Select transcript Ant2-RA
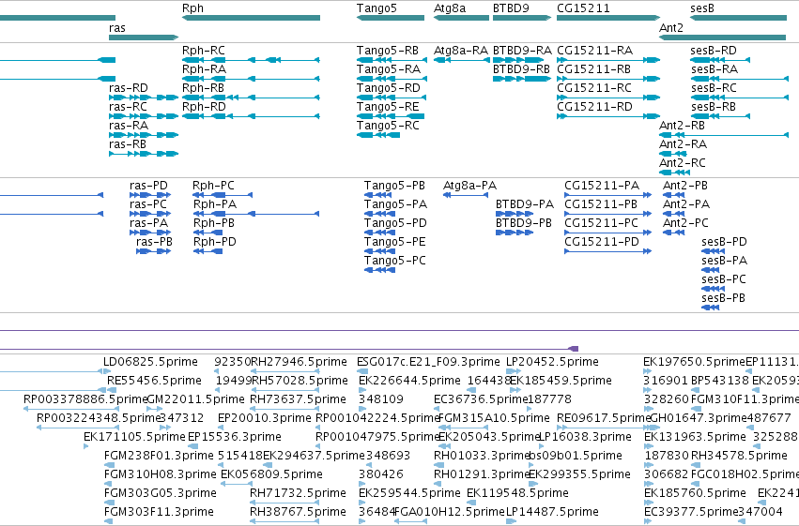The width and height of the screenshot is (799, 526). (683, 144)
